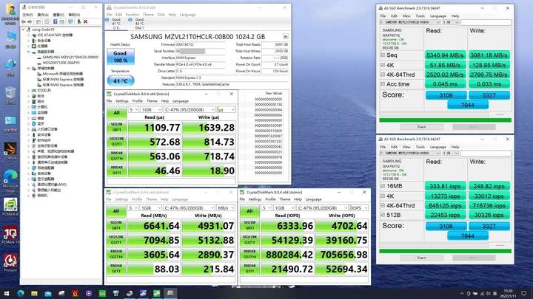533x299 pixels.
Task: Click the red X uninstall icon in Device Manager toolbar
Action: pyautogui.click(x=86, y=21)
